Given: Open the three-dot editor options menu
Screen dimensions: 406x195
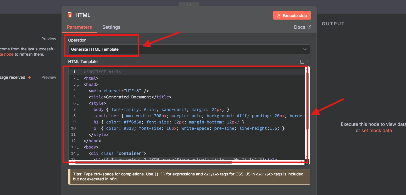Looking at the screenshot, I should click(x=308, y=62).
